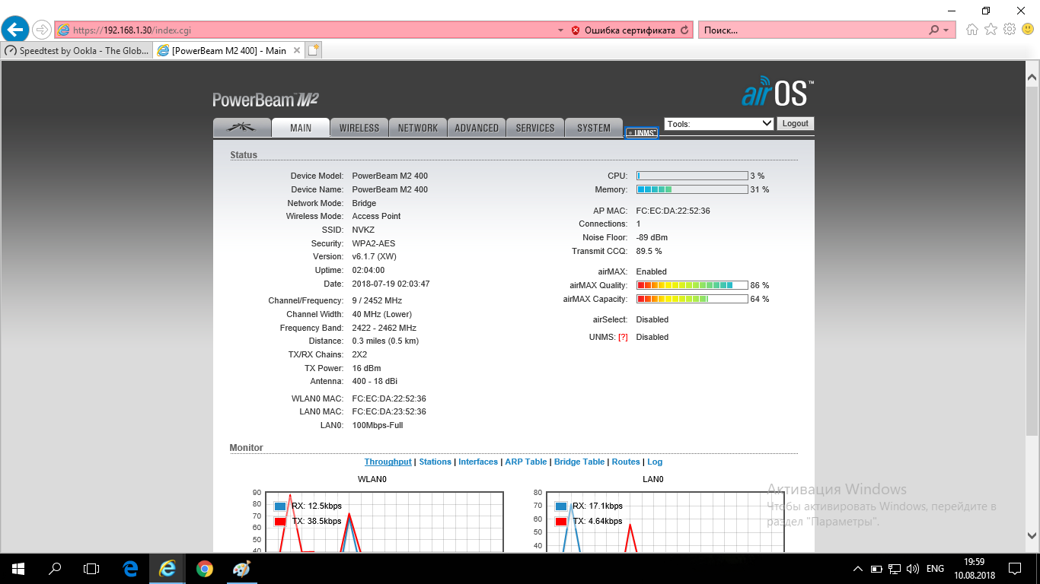
Task: Click the volume speaker tray icon
Action: (x=913, y=569)
